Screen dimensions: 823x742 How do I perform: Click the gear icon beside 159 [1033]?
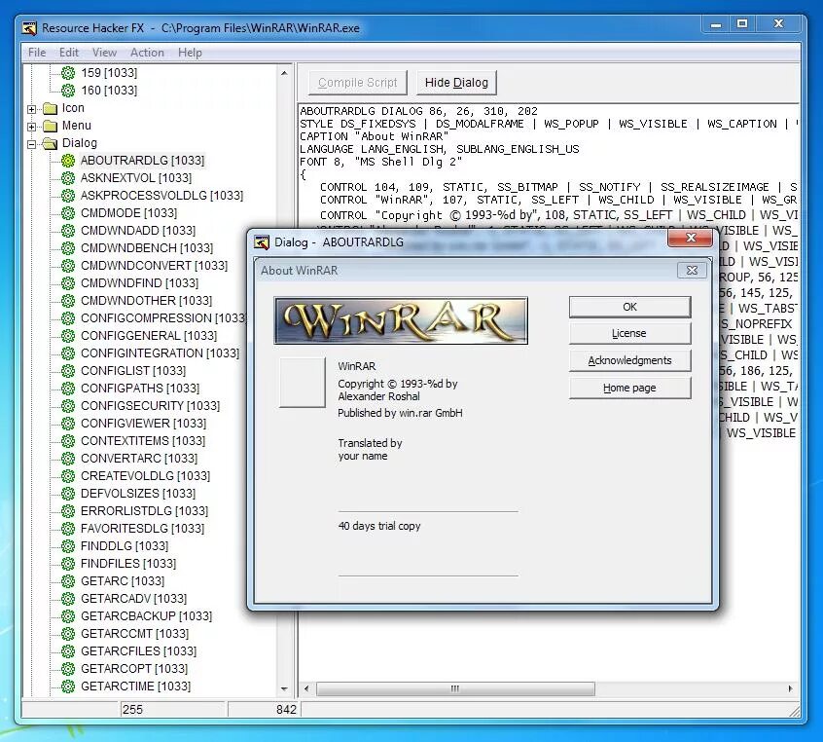(x=68, y=72)
